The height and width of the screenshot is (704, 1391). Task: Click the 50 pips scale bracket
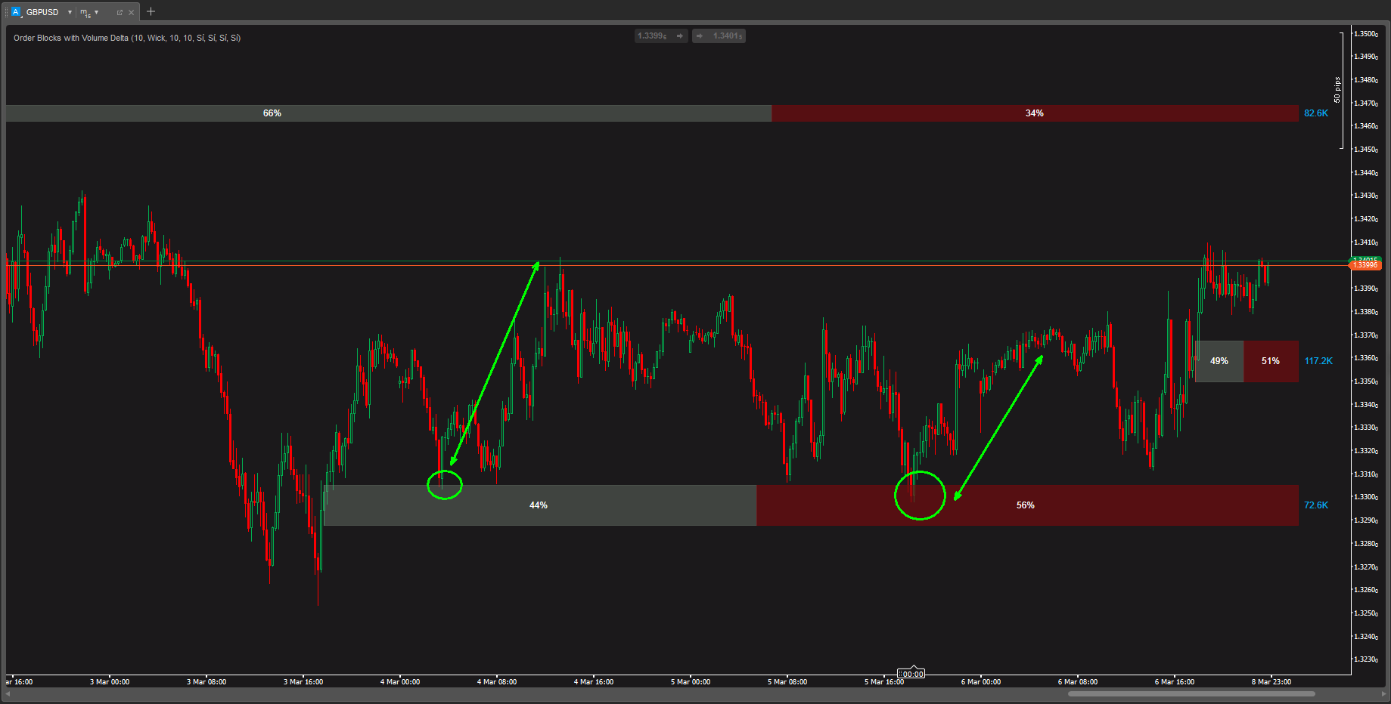tap(1340, 91)
